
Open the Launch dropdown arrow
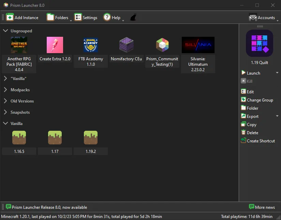277,73
